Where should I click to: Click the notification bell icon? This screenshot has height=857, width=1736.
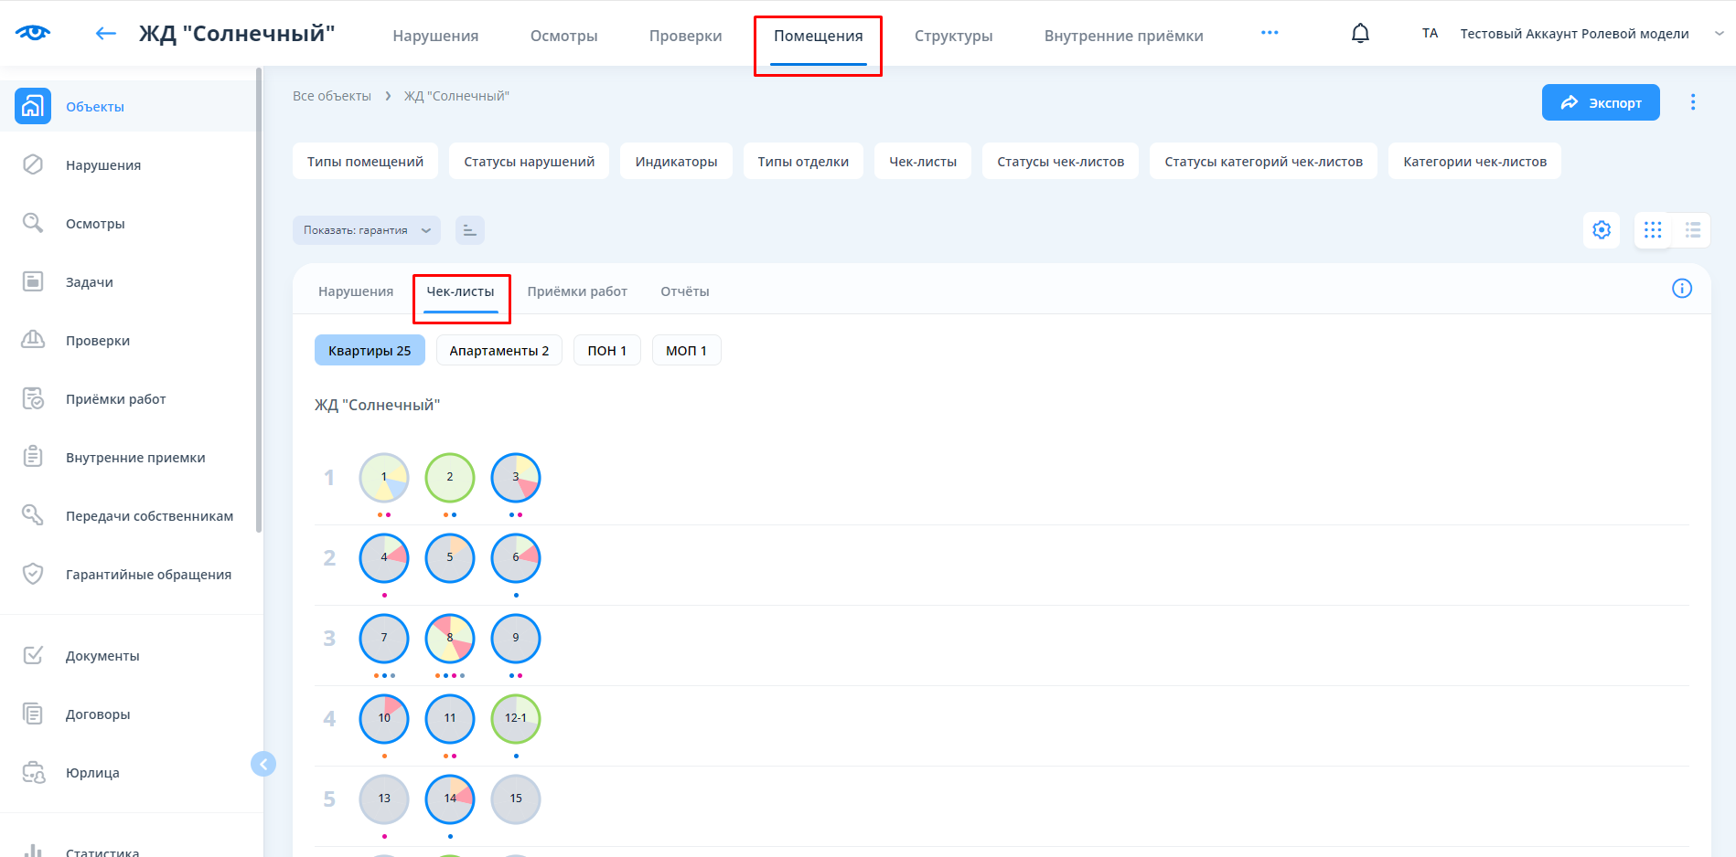click(1360, 34)
